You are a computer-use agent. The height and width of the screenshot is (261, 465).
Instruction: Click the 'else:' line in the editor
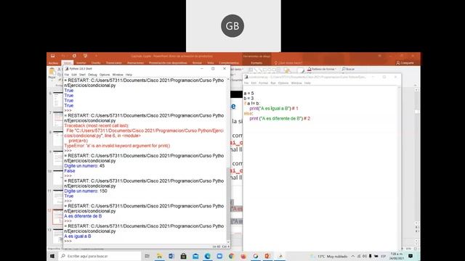[248, 113]
